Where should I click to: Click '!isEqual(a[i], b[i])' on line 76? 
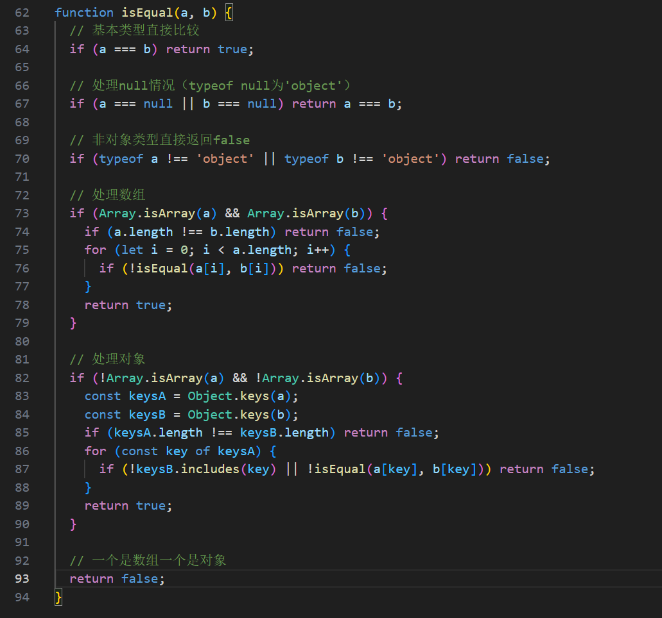coord(203,269)
